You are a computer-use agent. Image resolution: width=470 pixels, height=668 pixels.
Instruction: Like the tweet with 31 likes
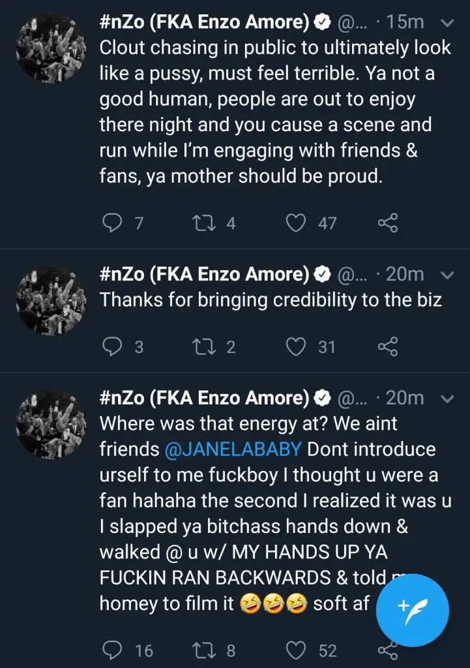pos(297,346)
